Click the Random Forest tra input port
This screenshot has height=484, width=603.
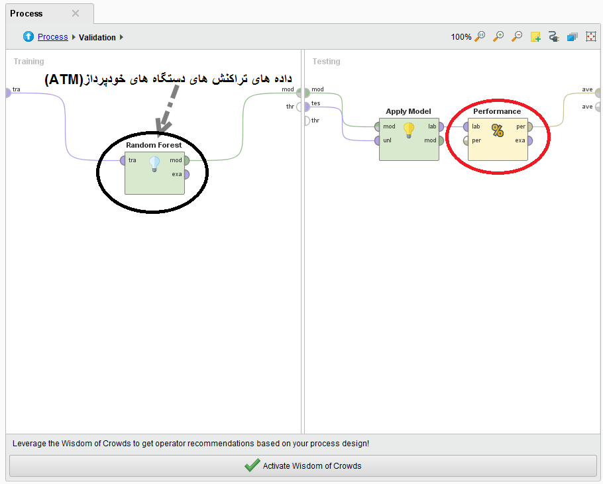pos(123,161)
